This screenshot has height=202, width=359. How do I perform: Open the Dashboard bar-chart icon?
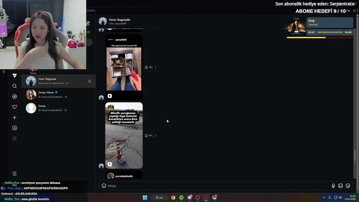(x=15, y=128)
